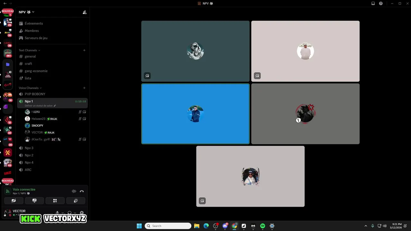
Task: Open the server folder icon in server list
Action: 8,64
